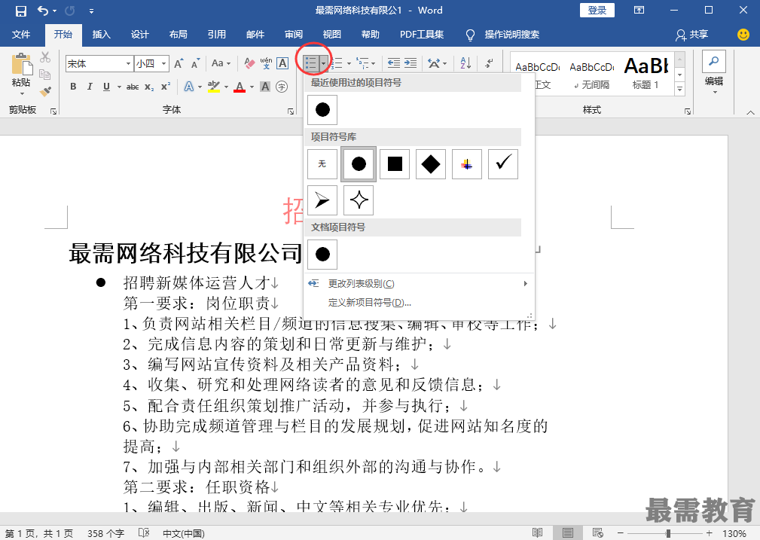Screen dimensions: 760x540
Task: Click the proofing status icon
Action: (x=144, y=532)
